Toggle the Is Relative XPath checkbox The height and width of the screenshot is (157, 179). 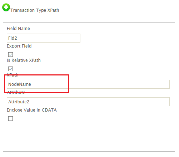[x=10, y=69]
